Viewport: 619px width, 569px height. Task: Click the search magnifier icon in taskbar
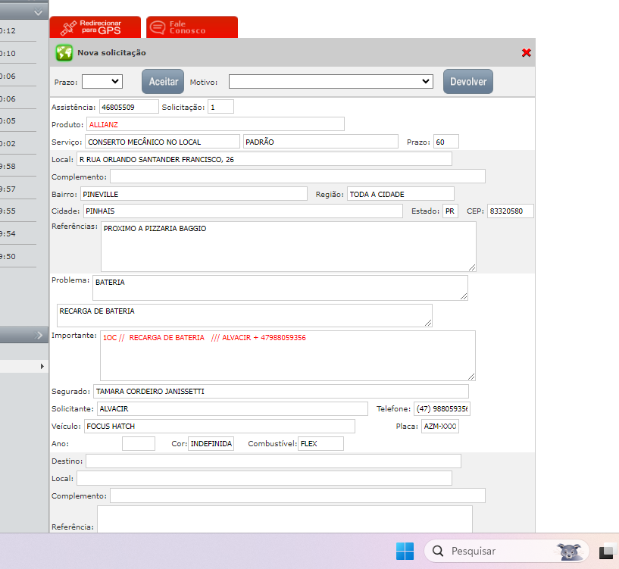coord(438,551)
